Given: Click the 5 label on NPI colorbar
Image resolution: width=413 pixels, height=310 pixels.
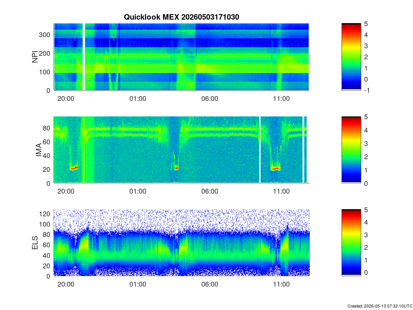Looking at the screenshot, I should click(366, 24).
